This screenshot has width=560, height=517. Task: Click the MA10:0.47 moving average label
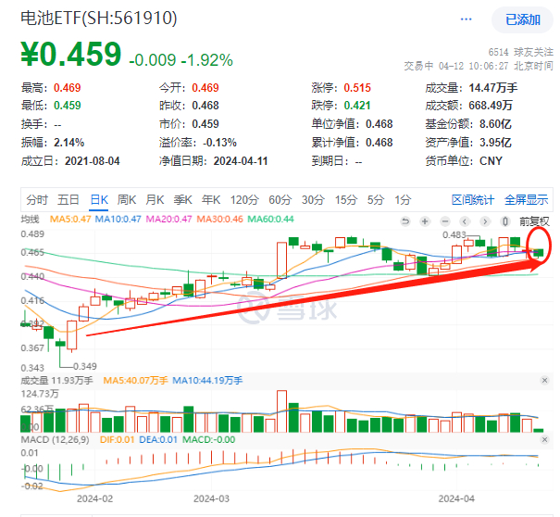click(x=118, y=219)
